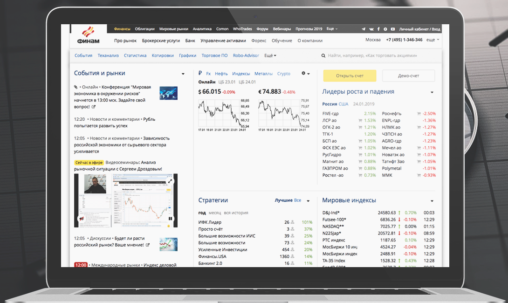Screen dimensions: 508x303
Task: Click the cart icon for НЛМК ао
Action: [x=419, y=127]
